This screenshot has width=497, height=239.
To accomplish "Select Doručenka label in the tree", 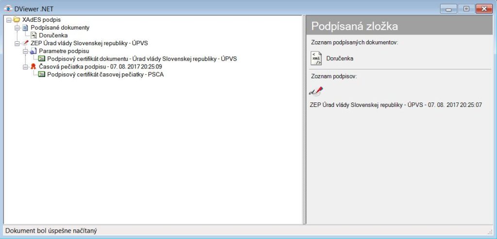I will coord(53,35).
